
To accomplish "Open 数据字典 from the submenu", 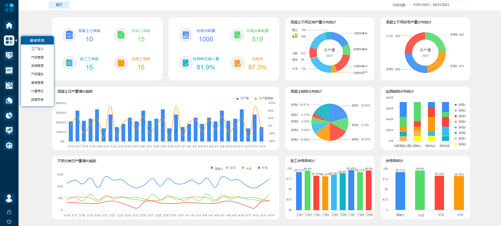I will click(x=37, y=99).
